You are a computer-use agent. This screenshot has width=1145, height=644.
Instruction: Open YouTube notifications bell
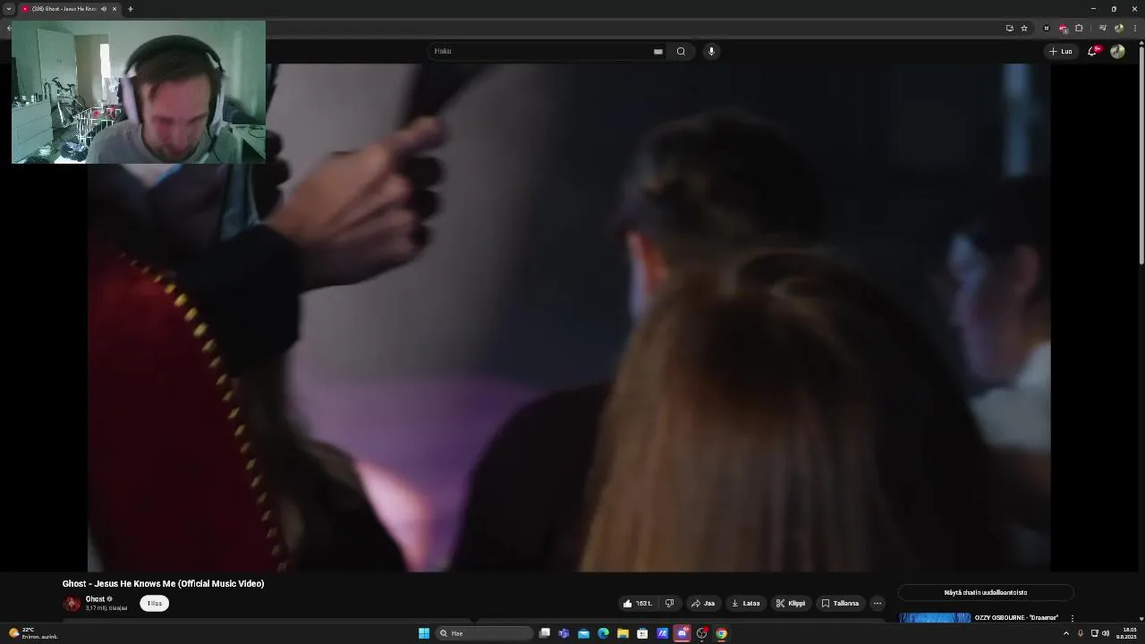(x=1092, y=51)
